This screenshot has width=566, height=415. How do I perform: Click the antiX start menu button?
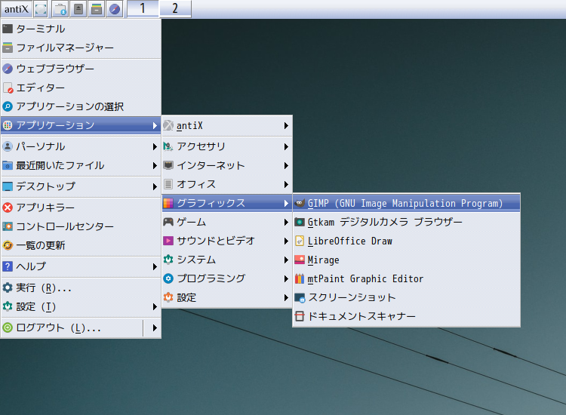[x=17, y=8]
